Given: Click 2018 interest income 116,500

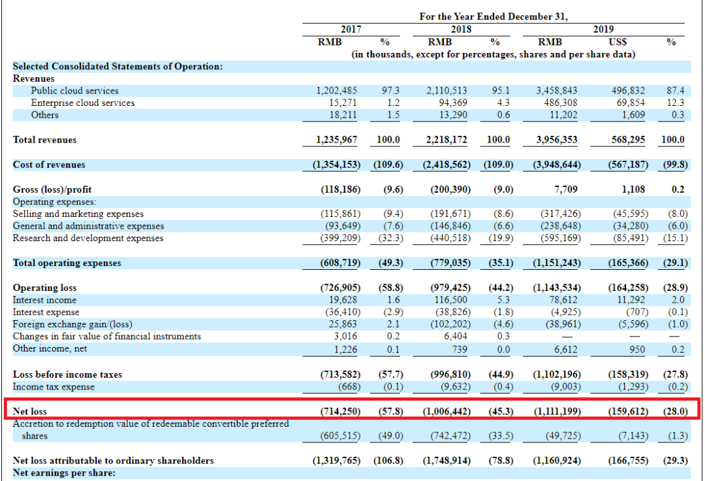Looking at the screenshot, I should tap(451, 300).
